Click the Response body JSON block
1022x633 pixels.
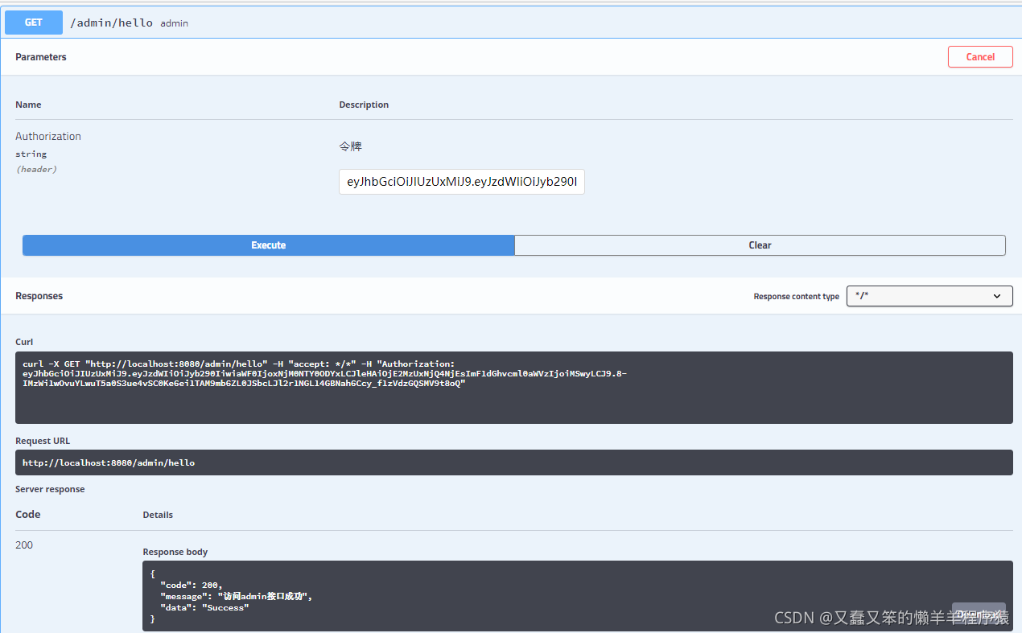pos(578,596)
